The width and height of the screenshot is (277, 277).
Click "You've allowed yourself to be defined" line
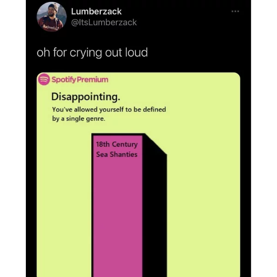[109, 109]
